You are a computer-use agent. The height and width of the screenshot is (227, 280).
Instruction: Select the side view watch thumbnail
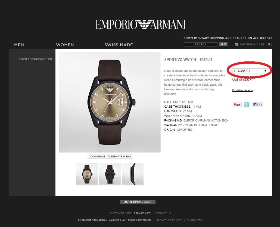point(133,174)
